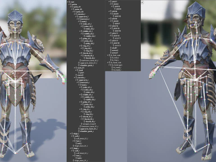Click the bone icon beside clavicle_l
The width and height of the screenshot is (216, 162).
click(76, 14)
